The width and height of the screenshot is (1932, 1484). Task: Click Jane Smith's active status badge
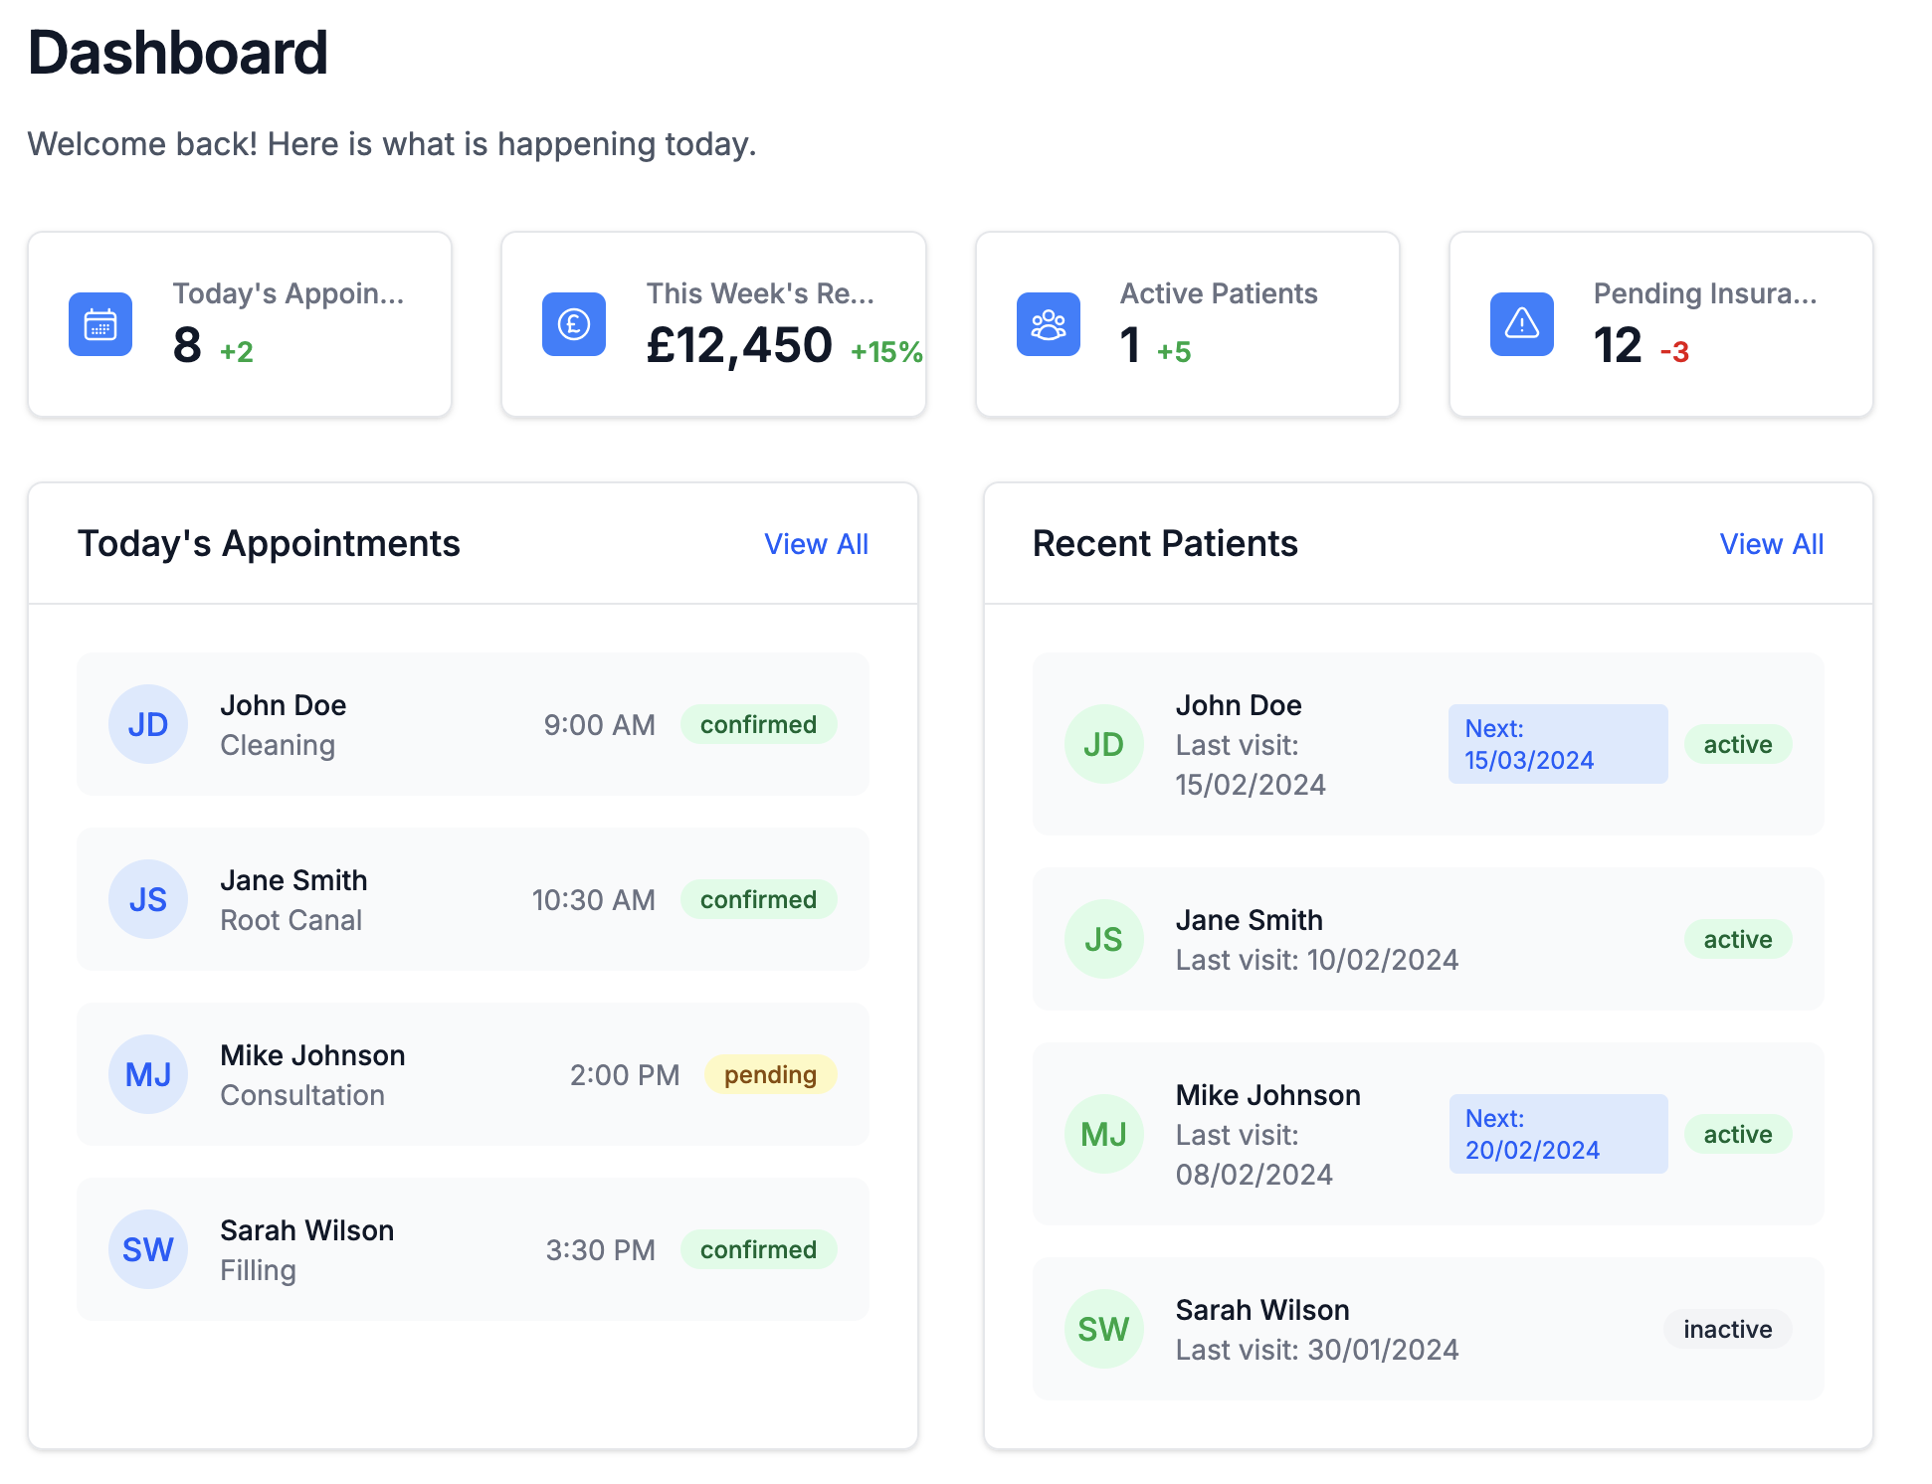tap(1738, 939)
